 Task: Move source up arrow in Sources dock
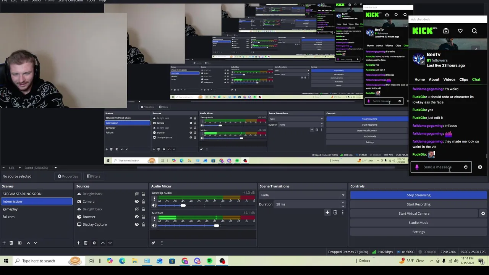[x=103, y=243]
